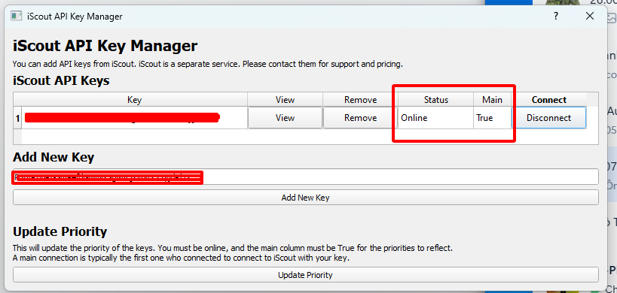Click the empty table area below row 1
Screen dimensions: 617x293
(305, 137)
